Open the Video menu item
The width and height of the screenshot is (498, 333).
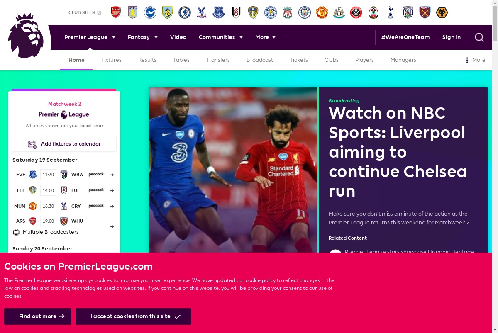[178, 37]
